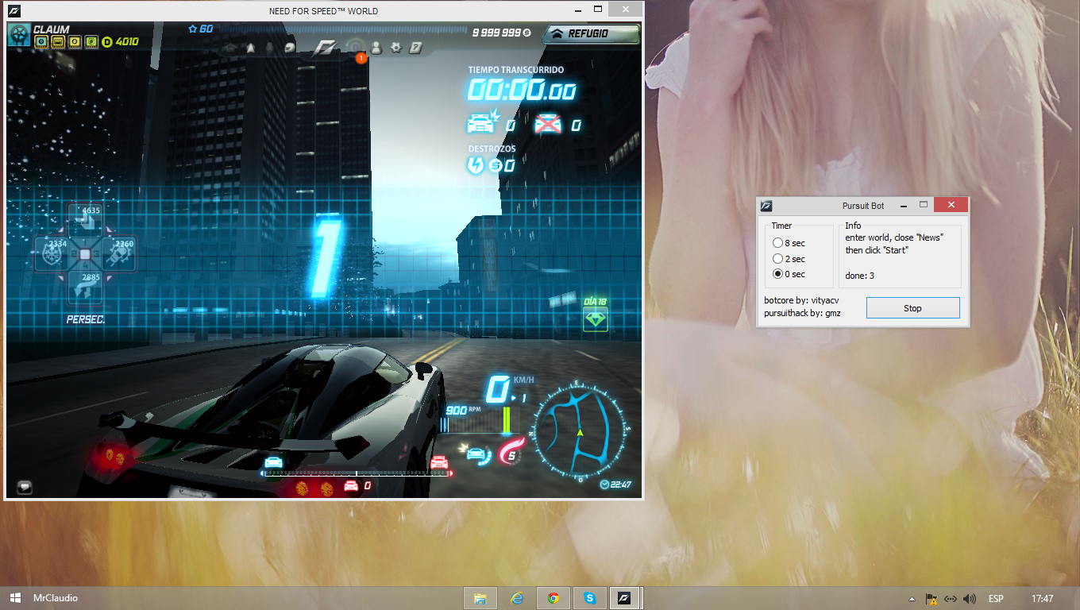Click the blue car damage gauge icon

[476, 454]
